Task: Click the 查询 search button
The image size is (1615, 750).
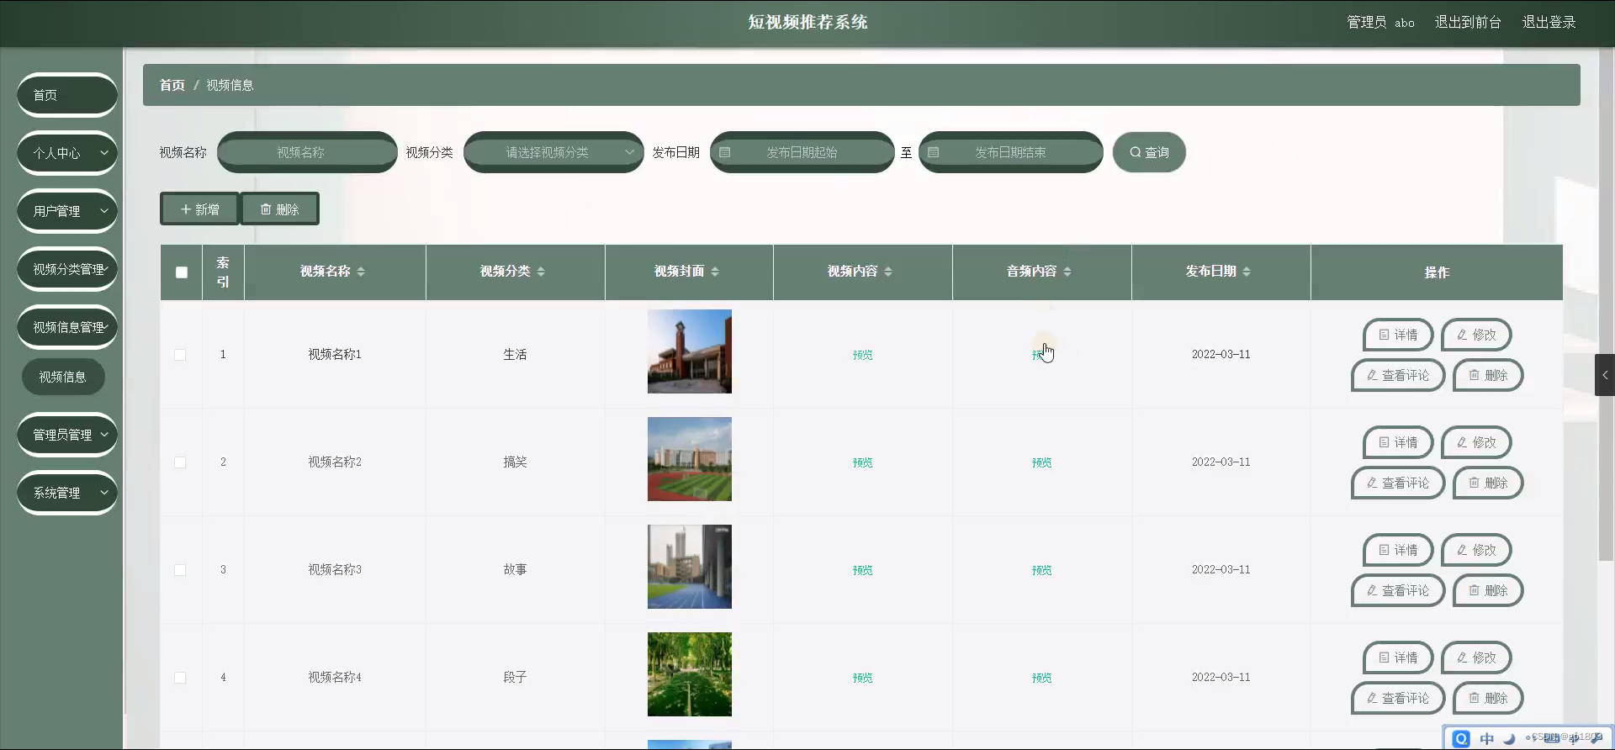Action: coord(1149,152)
